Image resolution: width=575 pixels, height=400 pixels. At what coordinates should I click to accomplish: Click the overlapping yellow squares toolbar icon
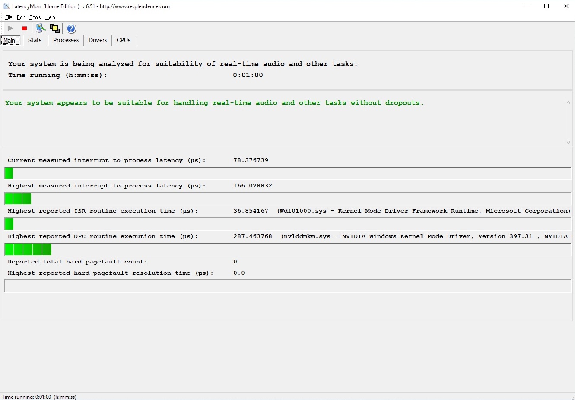click(x=55, y=29)
